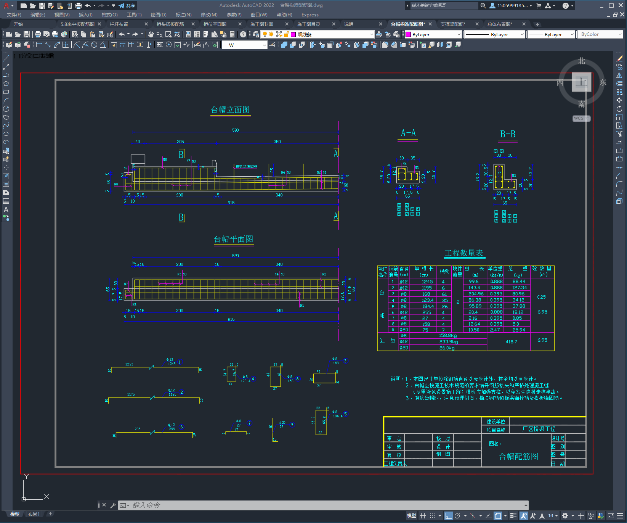Select the Rectangle draw tool
The height and width of the screenshot is (523, 627).
[6, 92]
